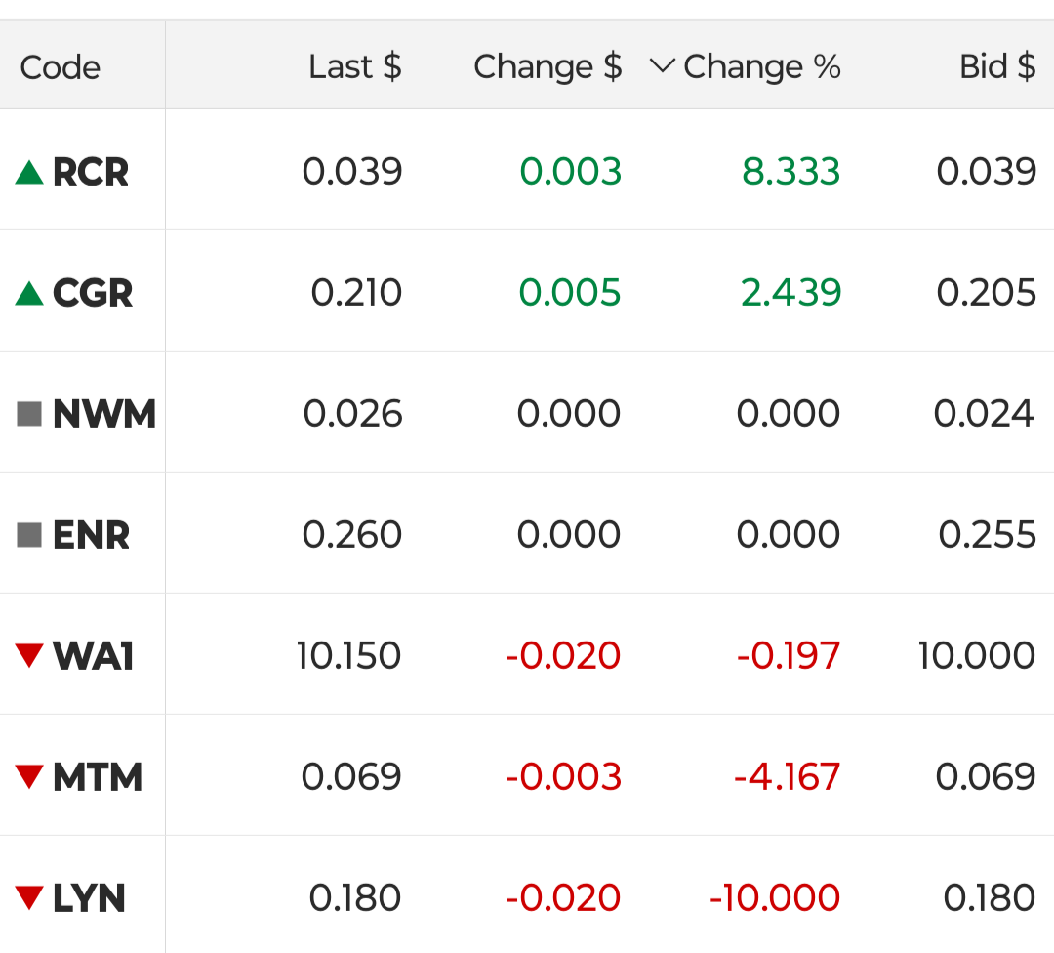1054x953 pixels.
Task: Sort by the Change % column header
Action: [762, 66]
